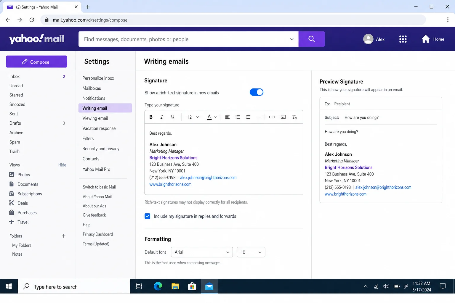The width and height of the screenshot is (455, 303).
Task: Open Subscriptions view in sidebar
Action: point(25,194)
